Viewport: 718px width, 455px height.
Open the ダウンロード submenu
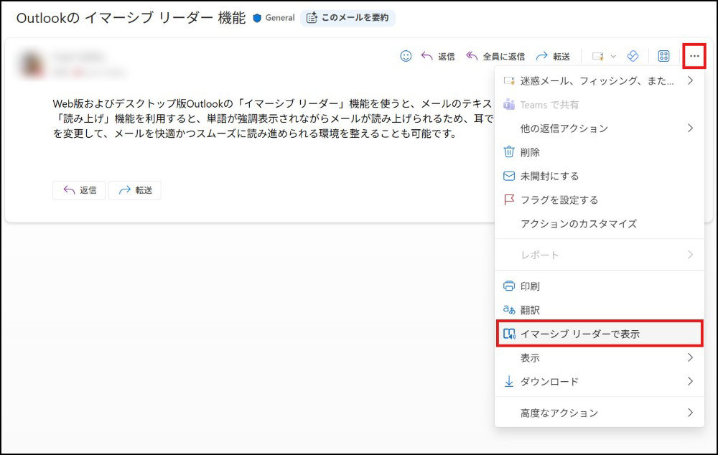click(600, 382)
